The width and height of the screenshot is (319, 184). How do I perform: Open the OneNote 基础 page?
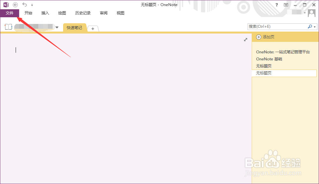click(269, 59)
